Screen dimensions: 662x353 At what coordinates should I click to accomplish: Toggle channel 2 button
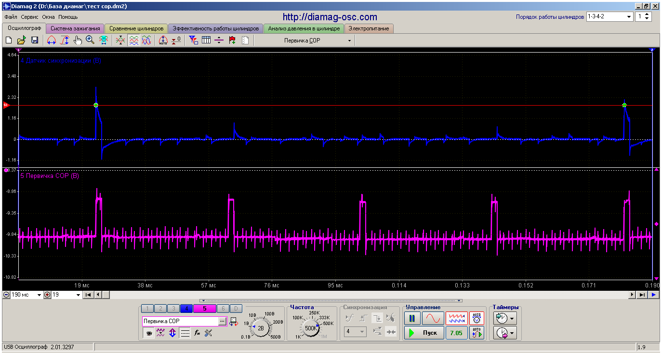(x=160, y=309)
